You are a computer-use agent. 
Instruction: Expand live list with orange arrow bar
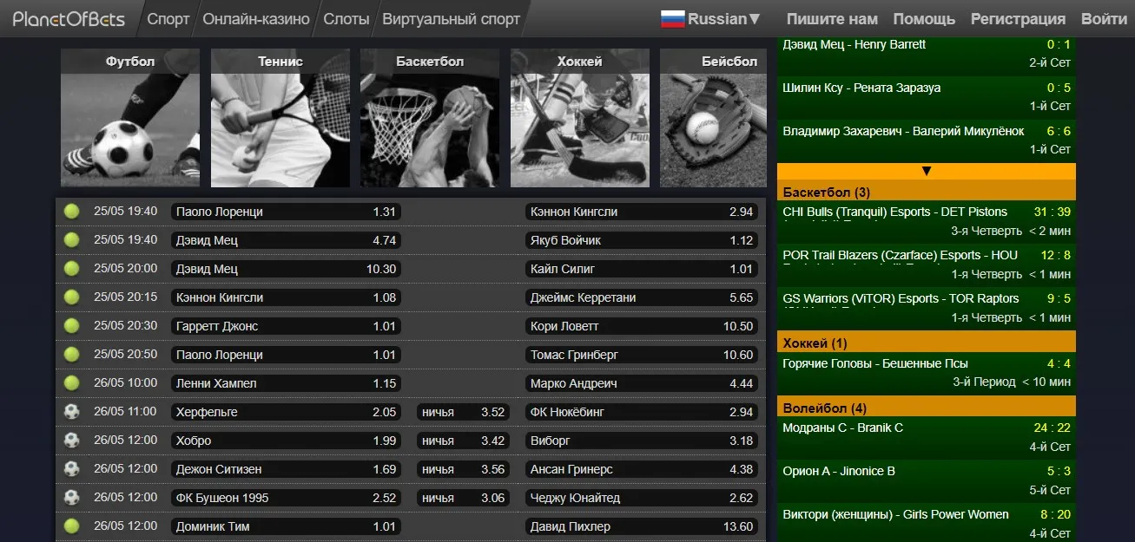click(x=926, y=172)
